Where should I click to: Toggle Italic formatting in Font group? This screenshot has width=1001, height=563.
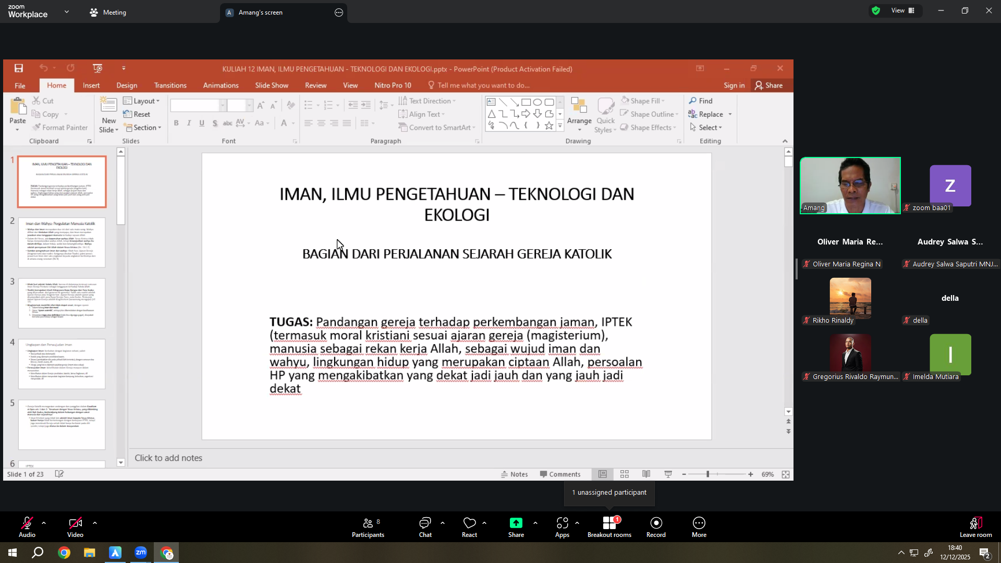189,123
